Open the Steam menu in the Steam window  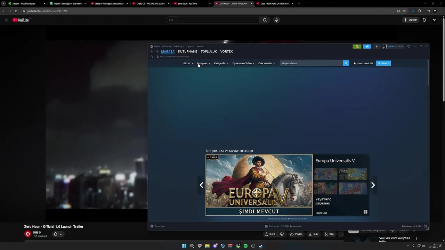155,47
